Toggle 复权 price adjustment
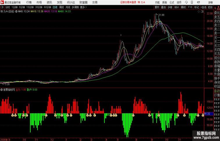This screenshot has width=220, height=141. 157,7
